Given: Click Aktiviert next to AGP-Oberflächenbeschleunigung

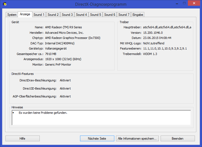Looking at the screenshot, I should (65, 96).
